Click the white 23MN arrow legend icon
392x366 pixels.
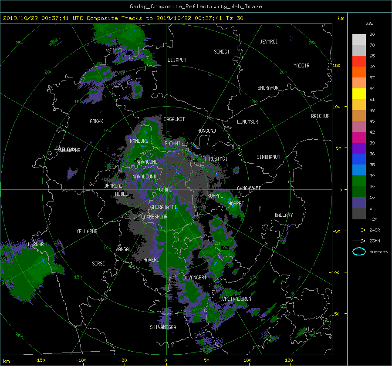coord(359,241)
